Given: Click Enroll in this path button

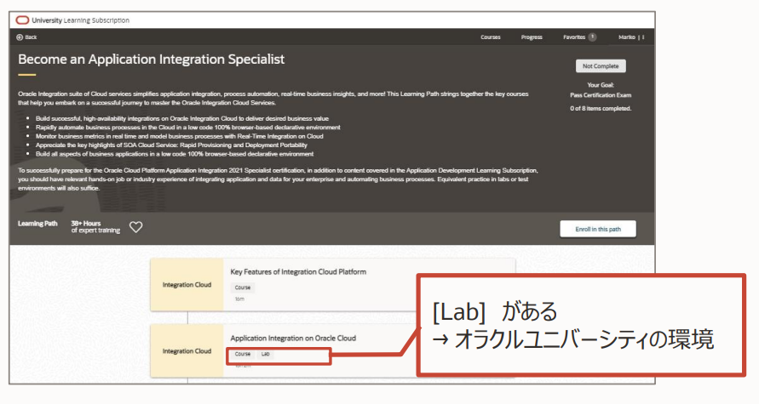Looking at the screenshot, I should click(x=598, y=229).
